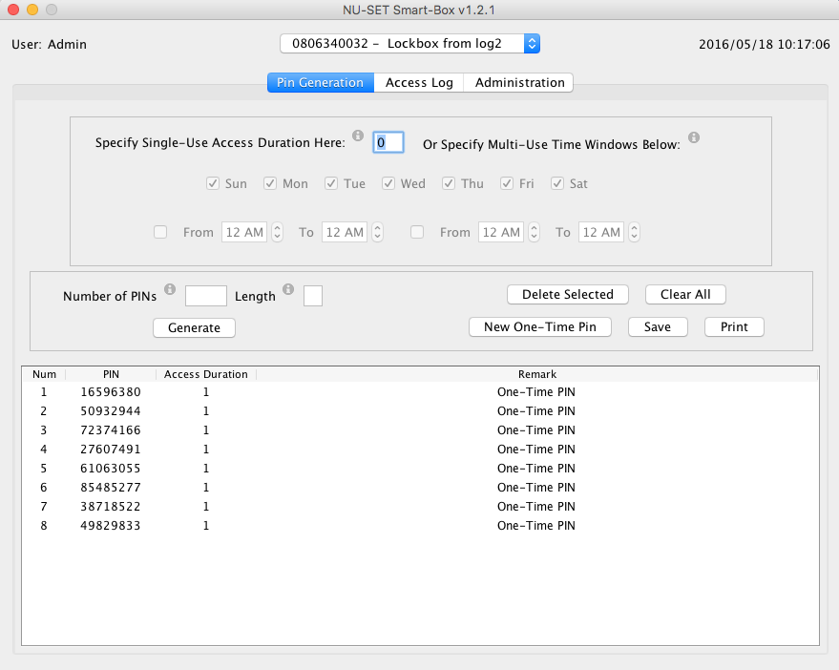The width and height of the screenshot is (839, 670).
Task: Select PIN 72374166 row
Action: 420,430
